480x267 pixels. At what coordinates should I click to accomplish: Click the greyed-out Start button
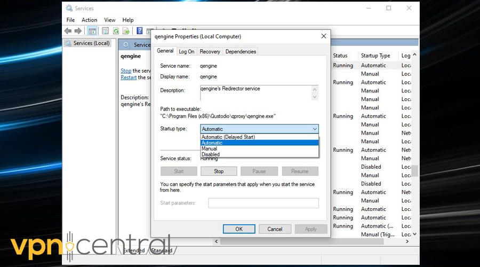pos(179,171)
